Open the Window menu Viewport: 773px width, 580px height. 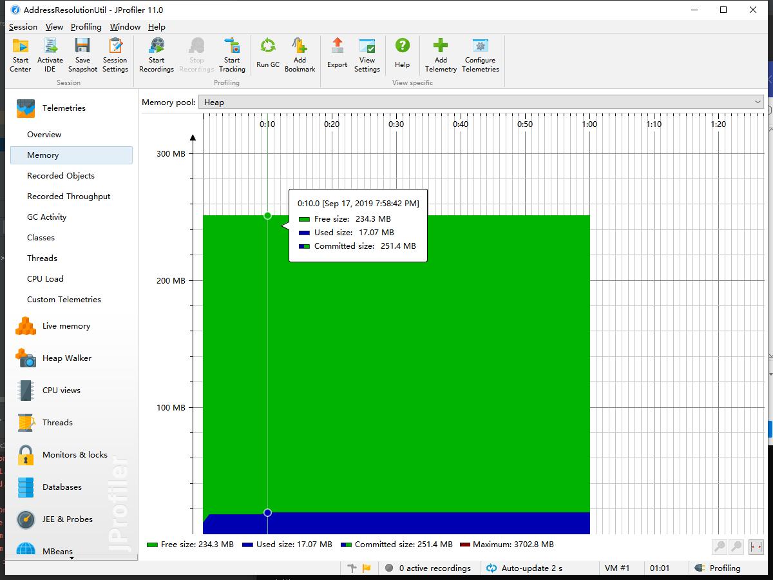click(x=125, y=27)
